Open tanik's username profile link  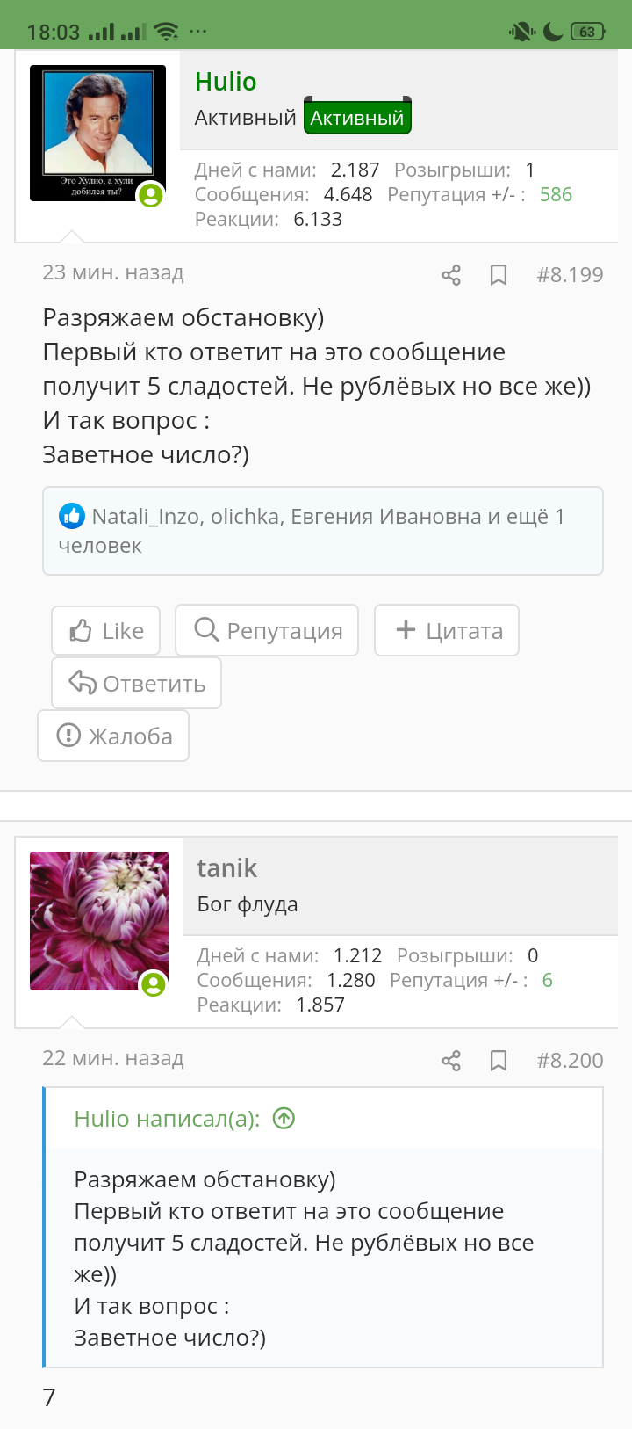[226, 867]
